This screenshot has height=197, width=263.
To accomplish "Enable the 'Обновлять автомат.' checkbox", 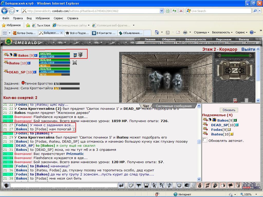I will coord(205,140).
